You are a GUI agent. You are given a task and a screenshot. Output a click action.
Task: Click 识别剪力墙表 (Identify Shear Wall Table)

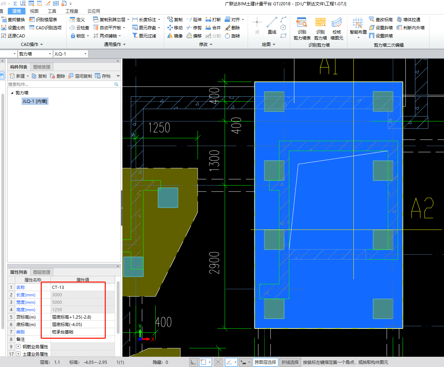pos(302,29)
